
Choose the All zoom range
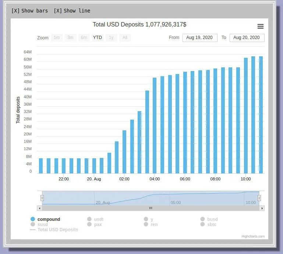[125, 38]
